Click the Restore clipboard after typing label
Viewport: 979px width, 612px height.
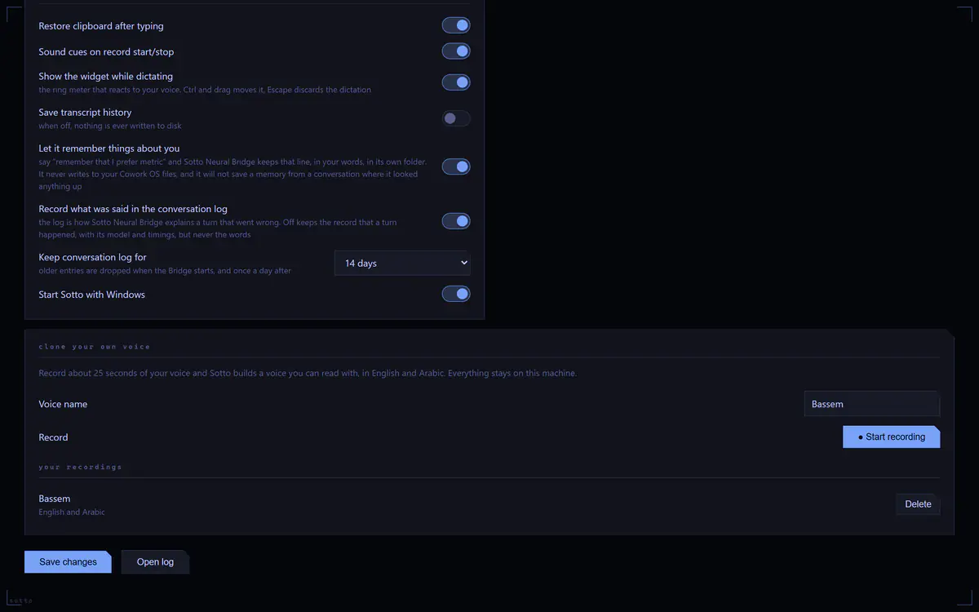pyautogui.click(x=101, y=26)
